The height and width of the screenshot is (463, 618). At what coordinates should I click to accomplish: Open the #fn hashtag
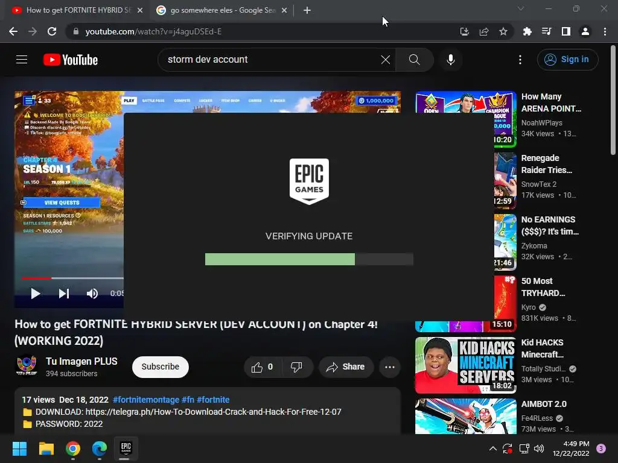coord(188,400)
